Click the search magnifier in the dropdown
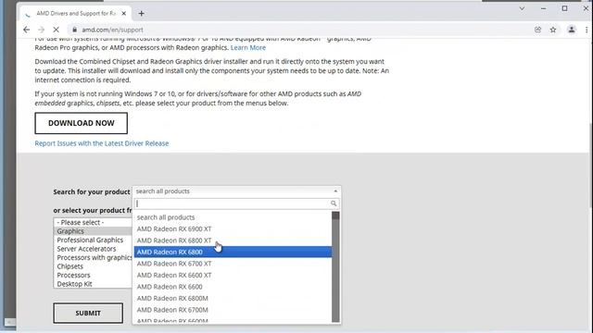Viewport: 593px width, 333px height. tap(334, 203)
